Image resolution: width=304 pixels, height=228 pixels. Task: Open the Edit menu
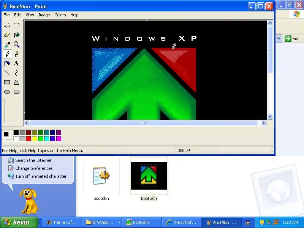(17, 15)
